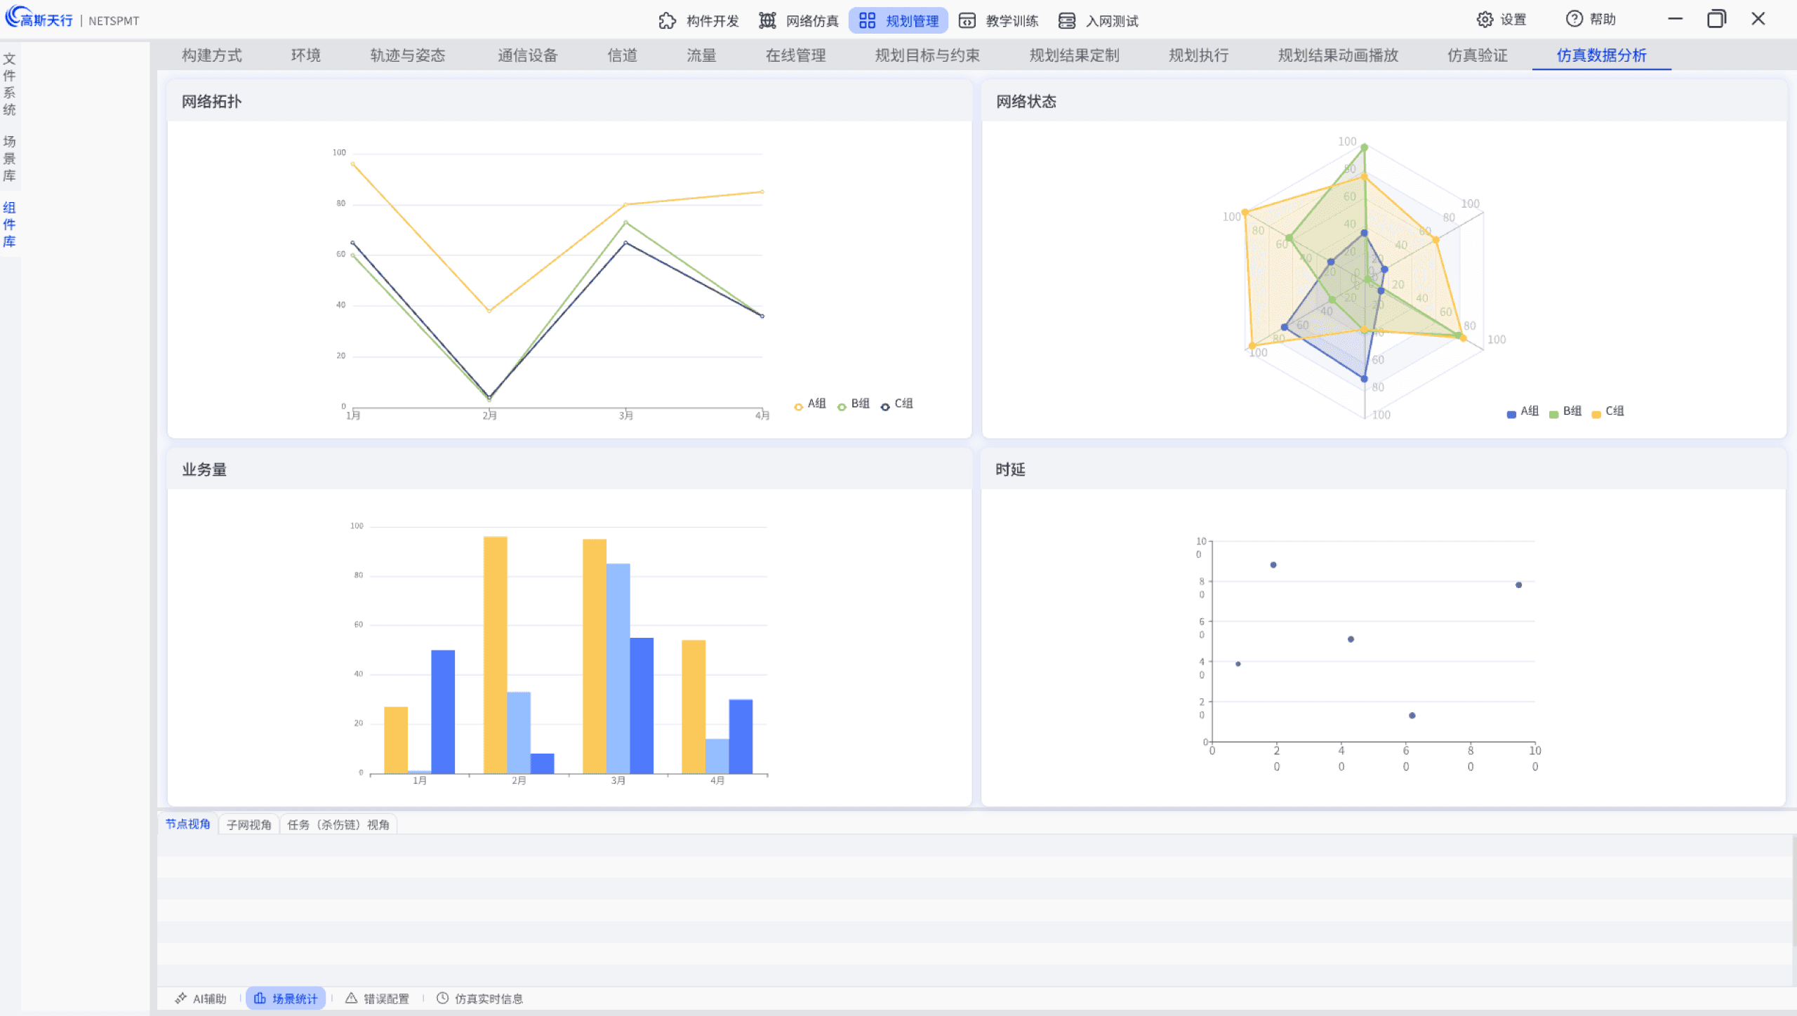Click the 教学训练 icon
This screenshot has width=1797, height=1016.
point(967,21)
